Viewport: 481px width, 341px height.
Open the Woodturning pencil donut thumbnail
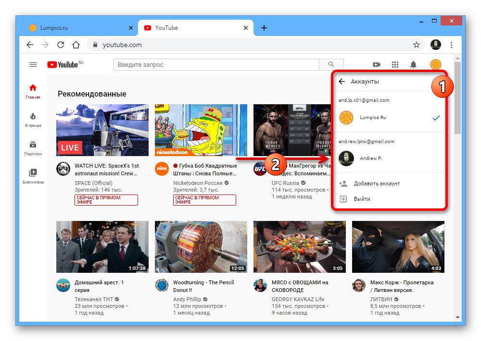pyautogui.click(x=201, y=247)
